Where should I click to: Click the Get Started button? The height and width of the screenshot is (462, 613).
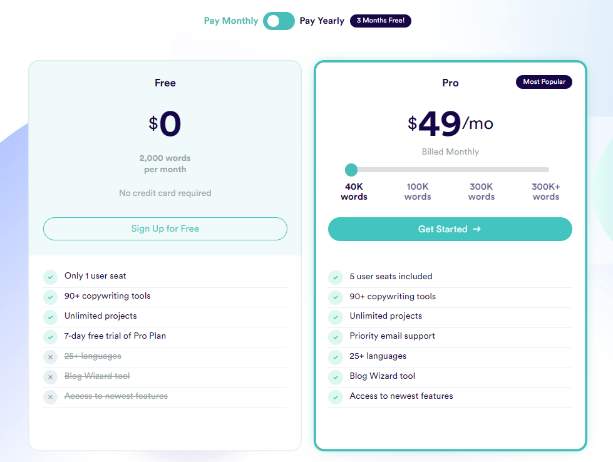(x=450, y=229)
